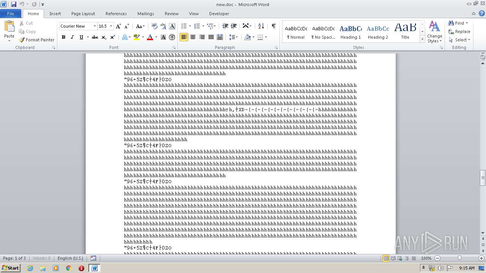Viewport: 486px width, 273px height.
Task: Click Clear Formatting icon
Action: point(155,26)
